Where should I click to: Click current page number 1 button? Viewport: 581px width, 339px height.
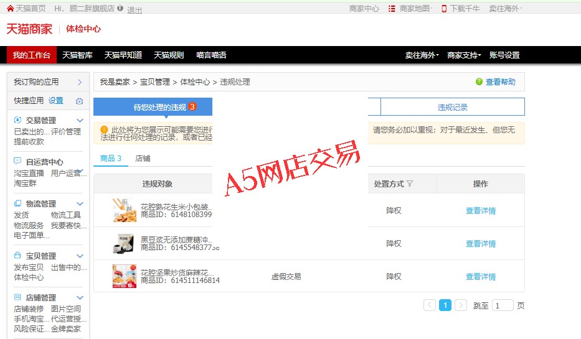[x=445, y=305]
